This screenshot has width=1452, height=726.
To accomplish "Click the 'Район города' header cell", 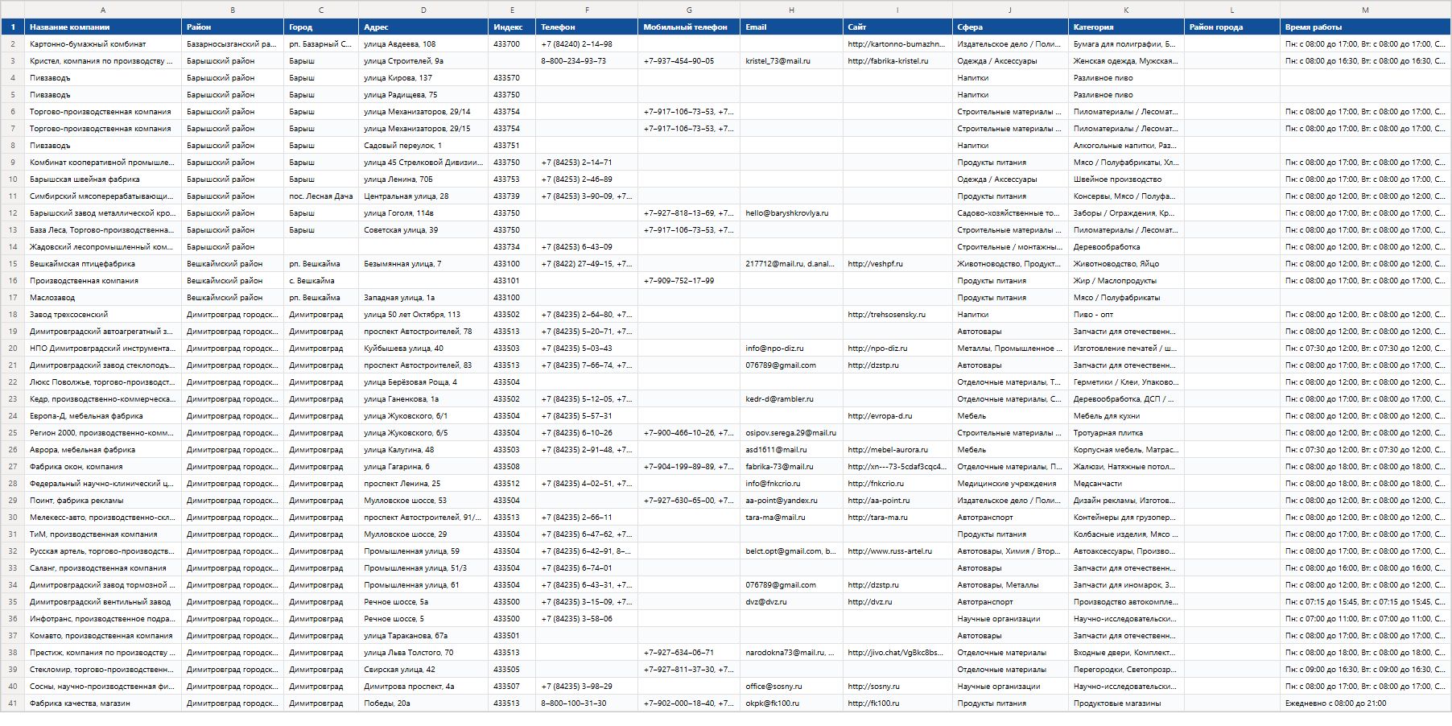I will tap(1232, 27).
